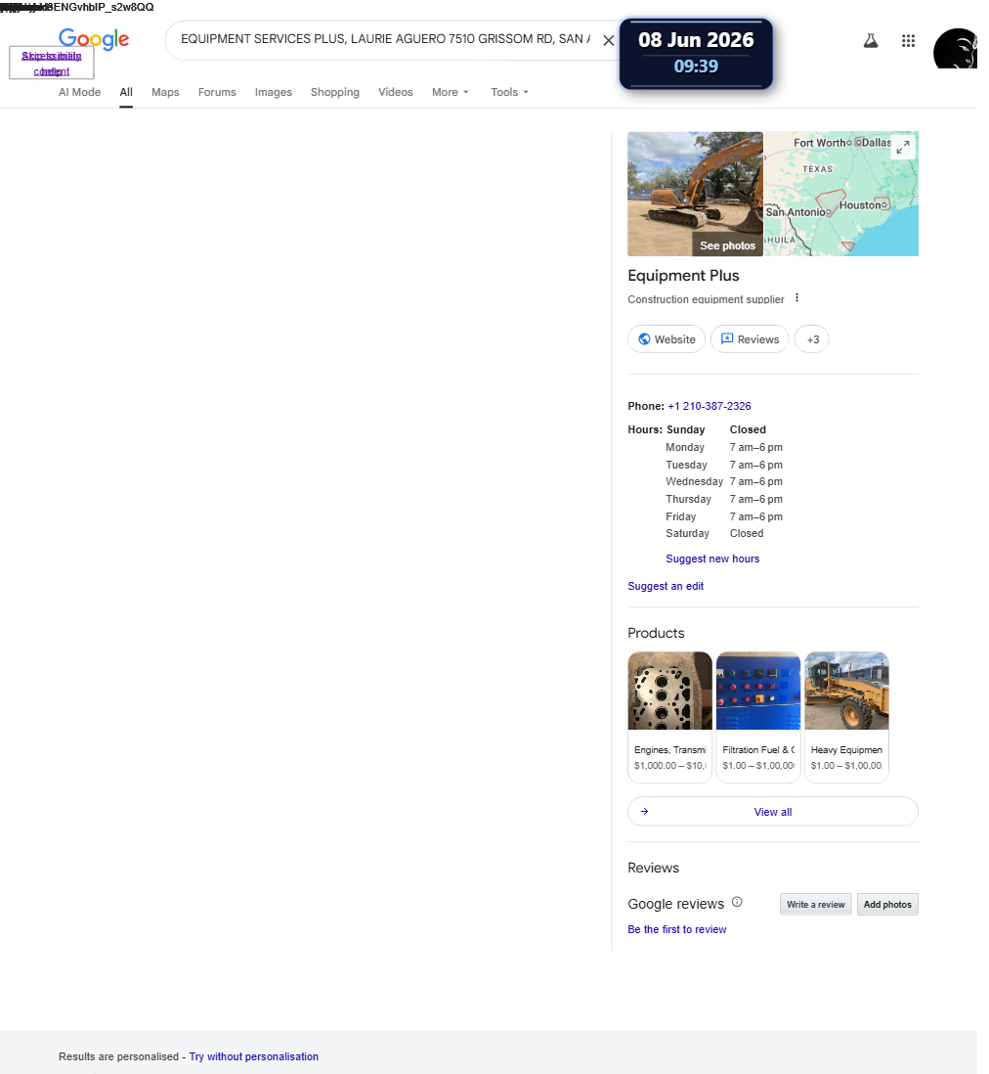The width and height of the screenshot is (989, 1074).
Task: Expand the map to full view
Action: 903,146
